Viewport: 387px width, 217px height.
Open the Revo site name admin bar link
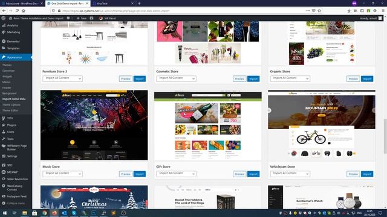[36, 18]
